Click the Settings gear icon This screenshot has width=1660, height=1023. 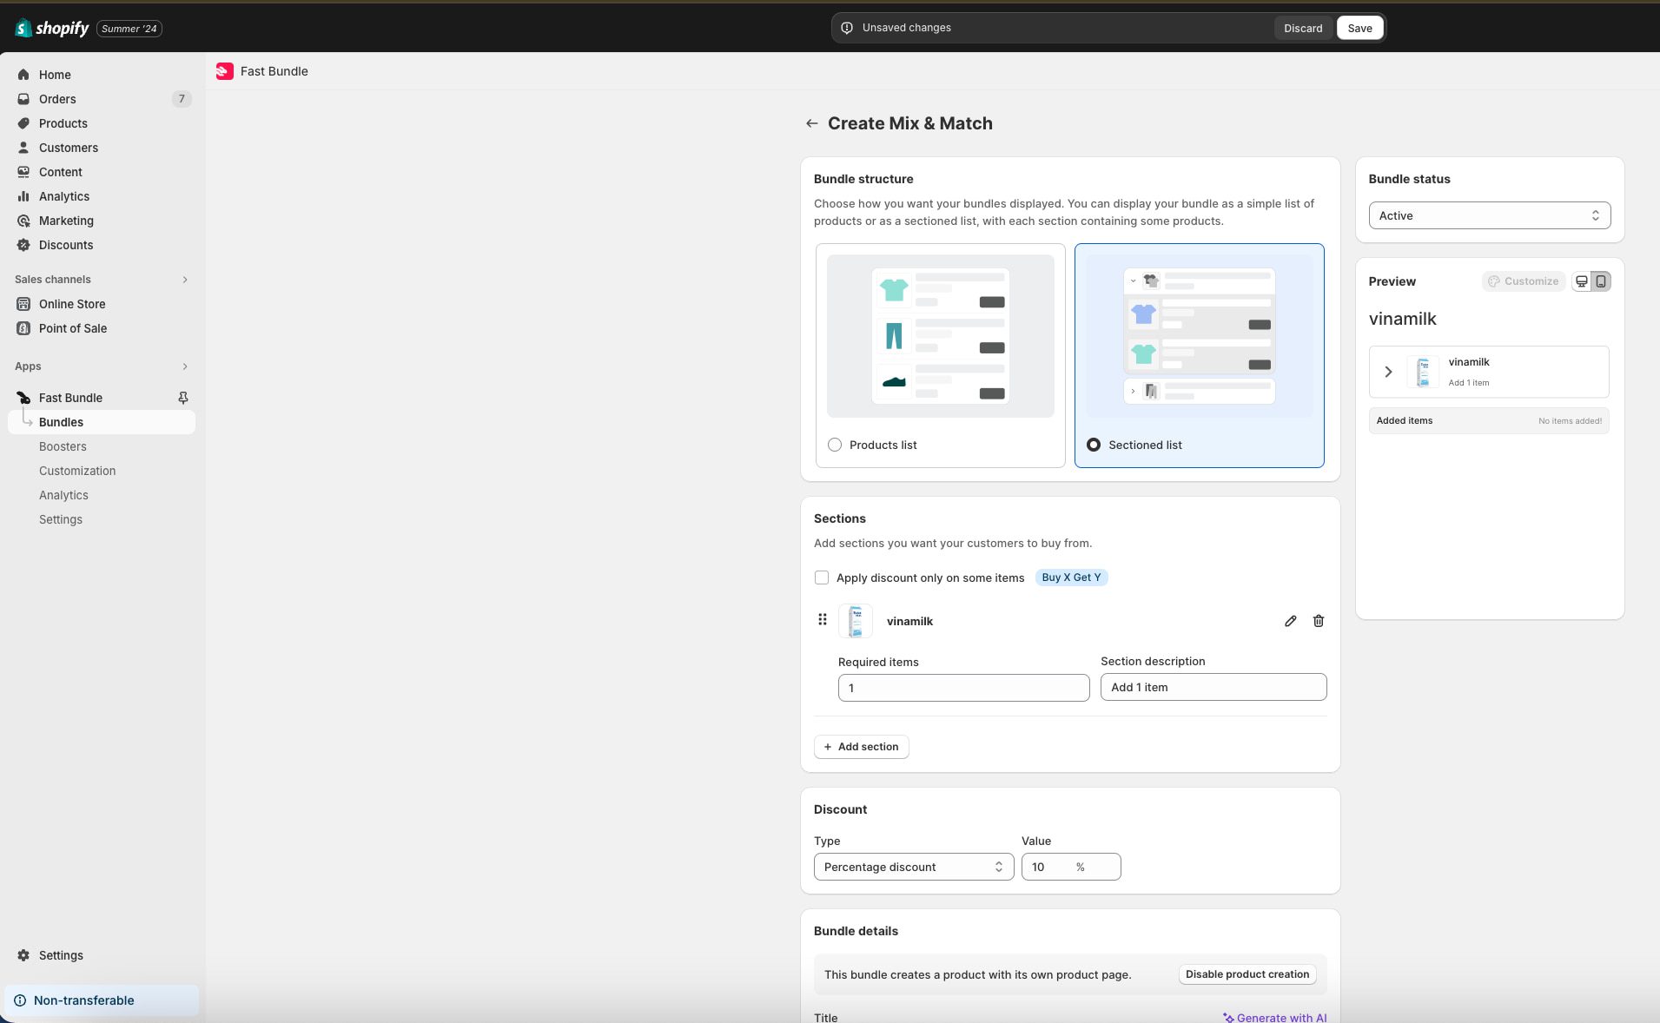pyautogui.click(x=23, y=955)
